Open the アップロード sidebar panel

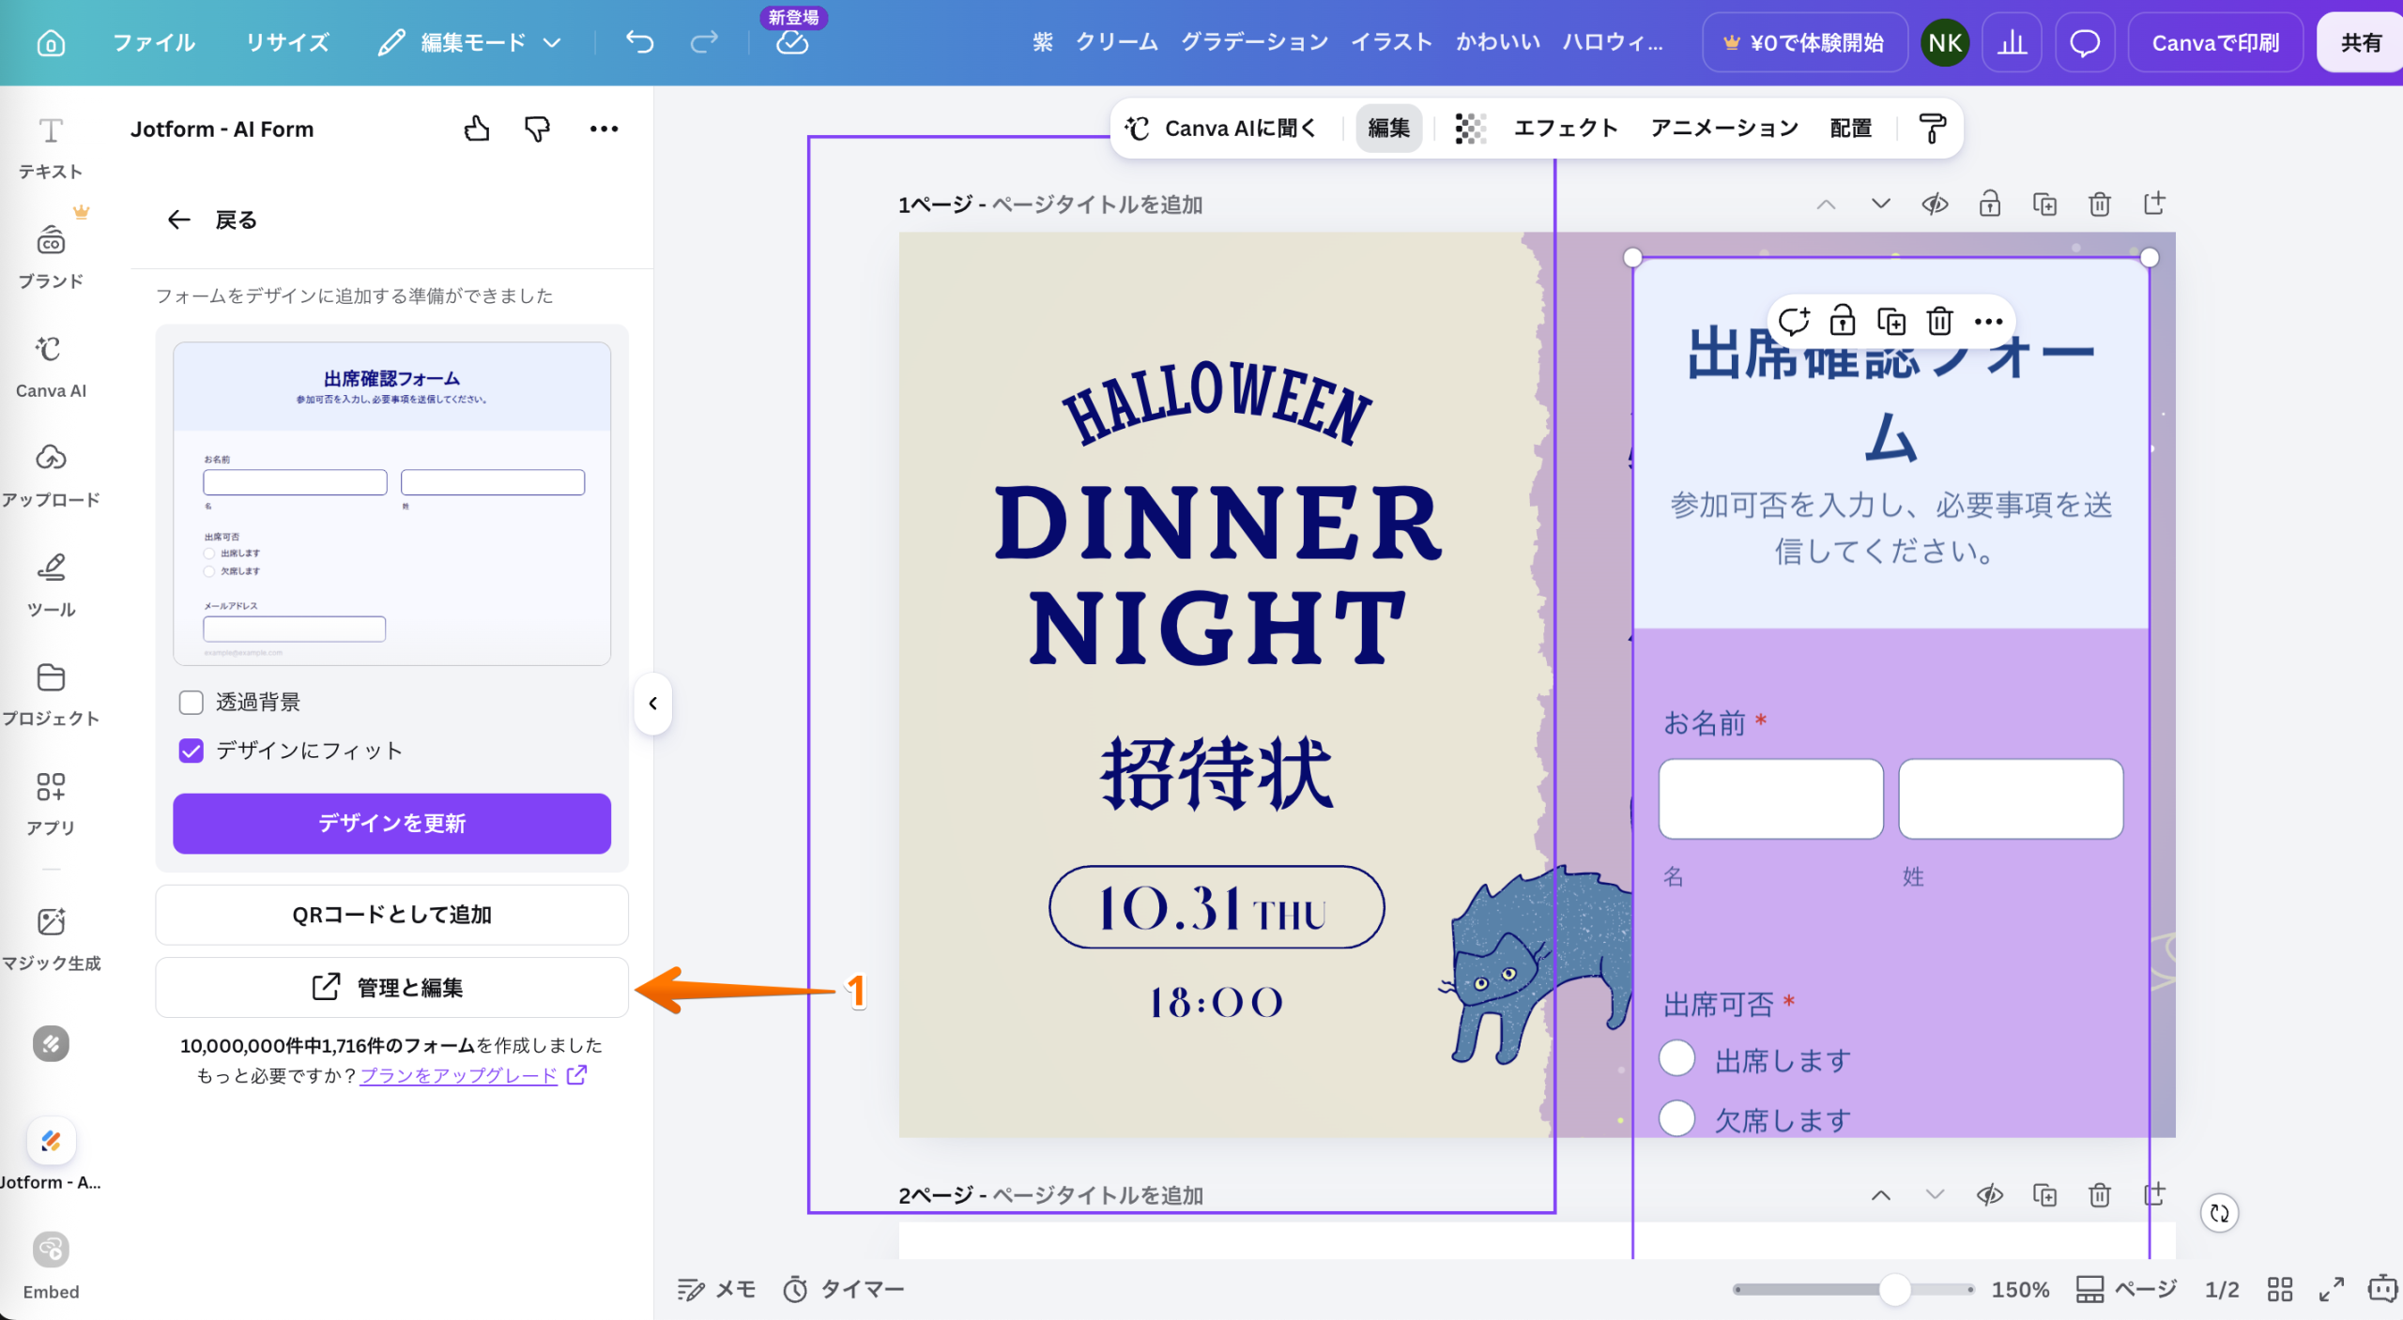pos(51,476)
